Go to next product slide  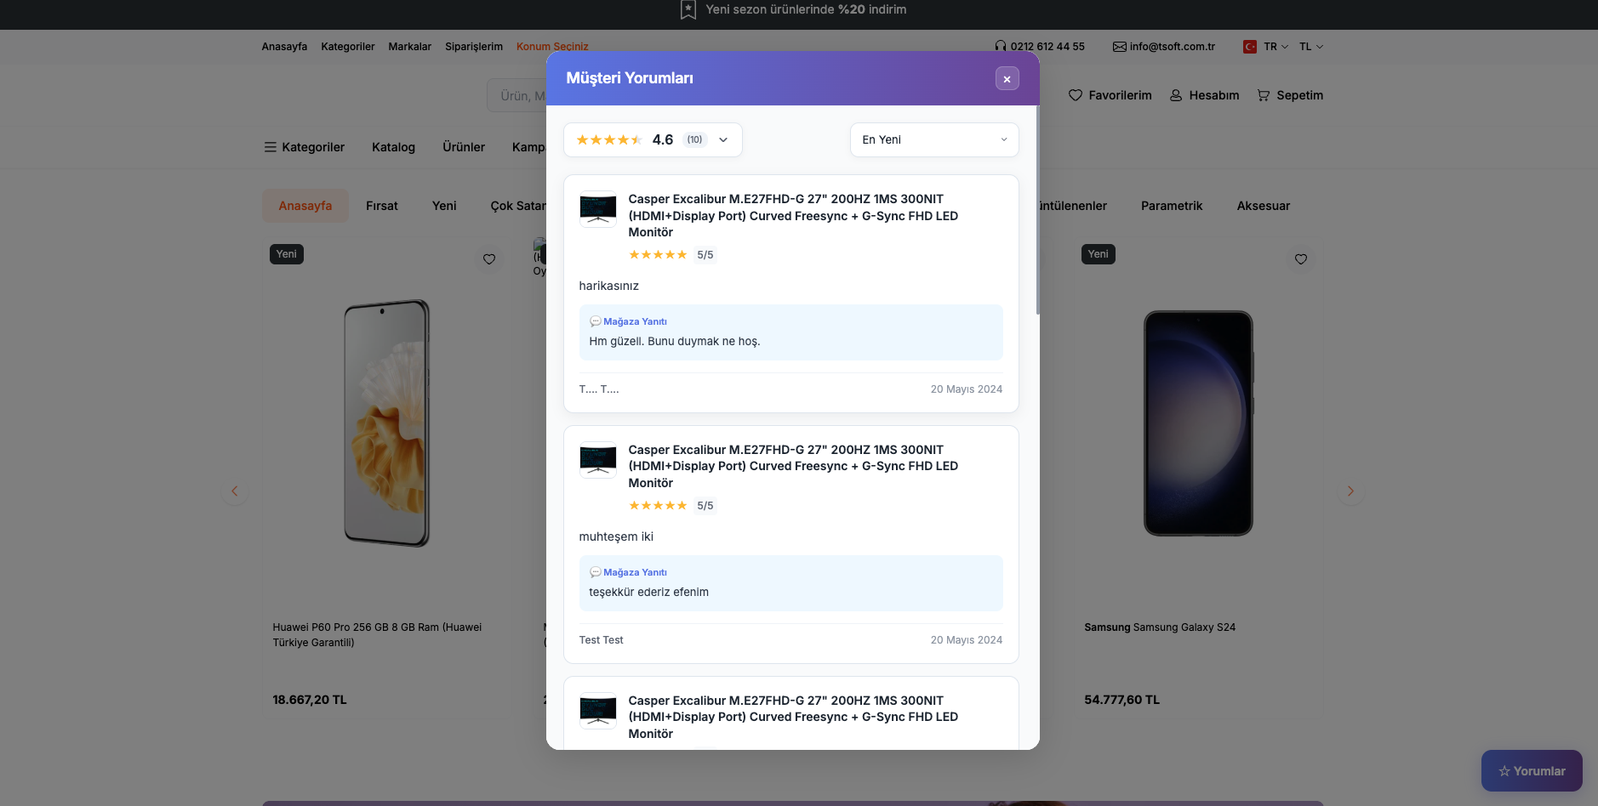(1350, 491)
